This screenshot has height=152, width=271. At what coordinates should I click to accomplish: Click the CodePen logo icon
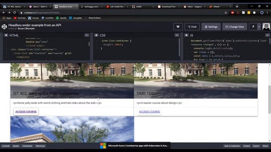4,27
